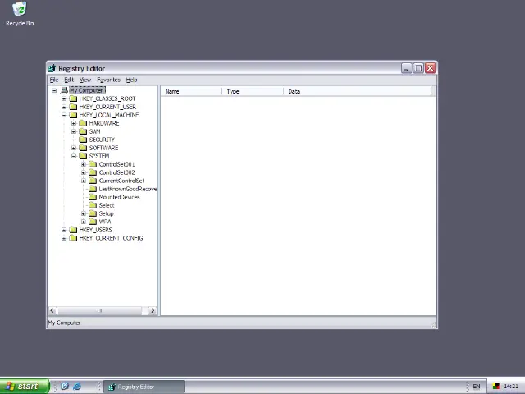Viewport: 525px width, 394px height.
Task: Open the Edit menu
Action: 69,80
